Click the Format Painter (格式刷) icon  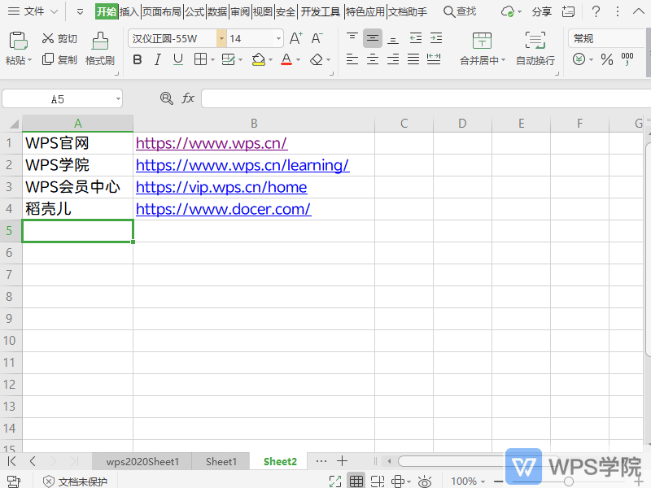tap(100, 41)
